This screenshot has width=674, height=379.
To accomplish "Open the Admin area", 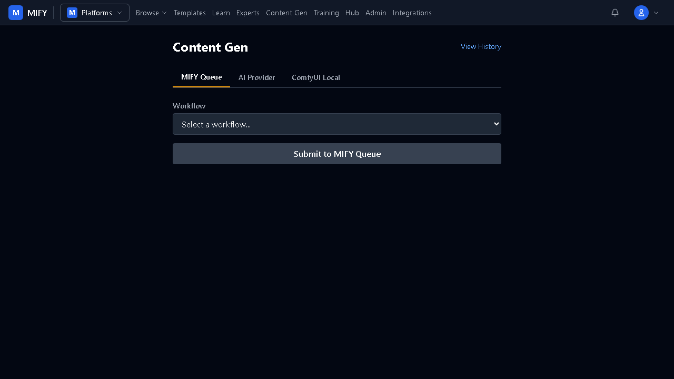I will (376, 13).
